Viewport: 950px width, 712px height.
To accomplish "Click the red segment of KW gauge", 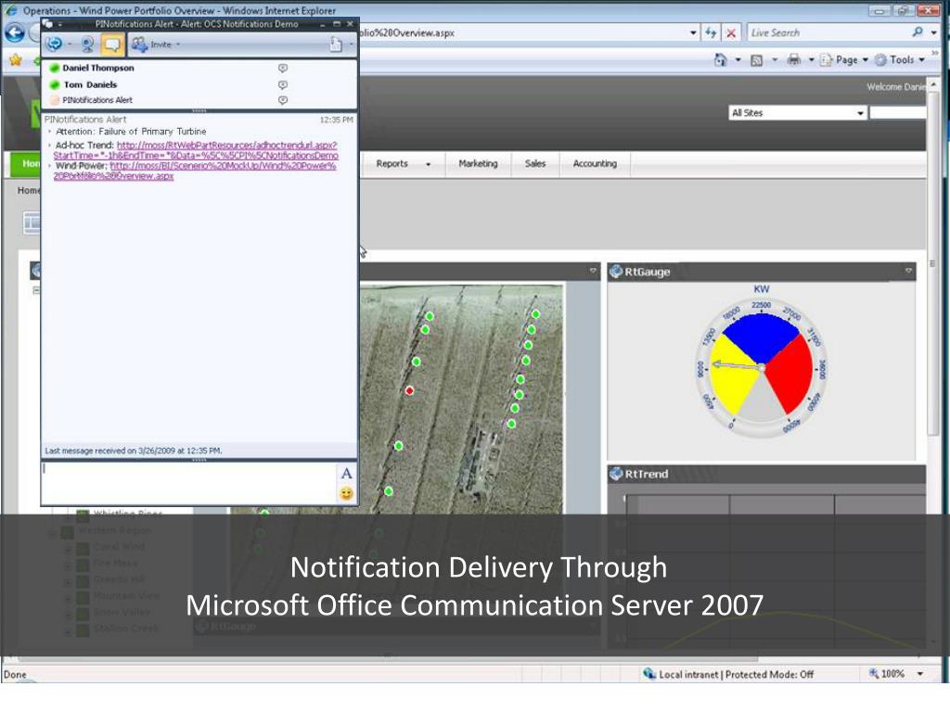I will click(792, 373).
